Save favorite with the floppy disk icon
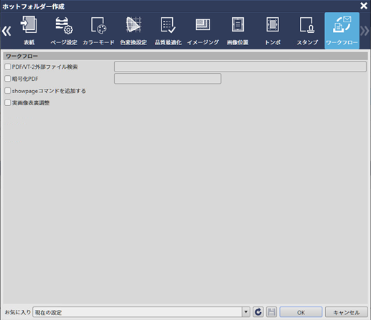The width and height of the screenshot is (371, 320). [271, 312]
